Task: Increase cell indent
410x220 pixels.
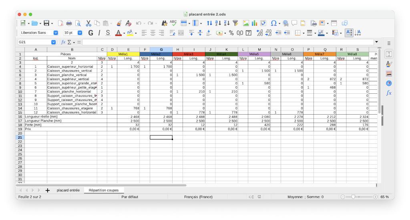Action: (x=278, y=33)
